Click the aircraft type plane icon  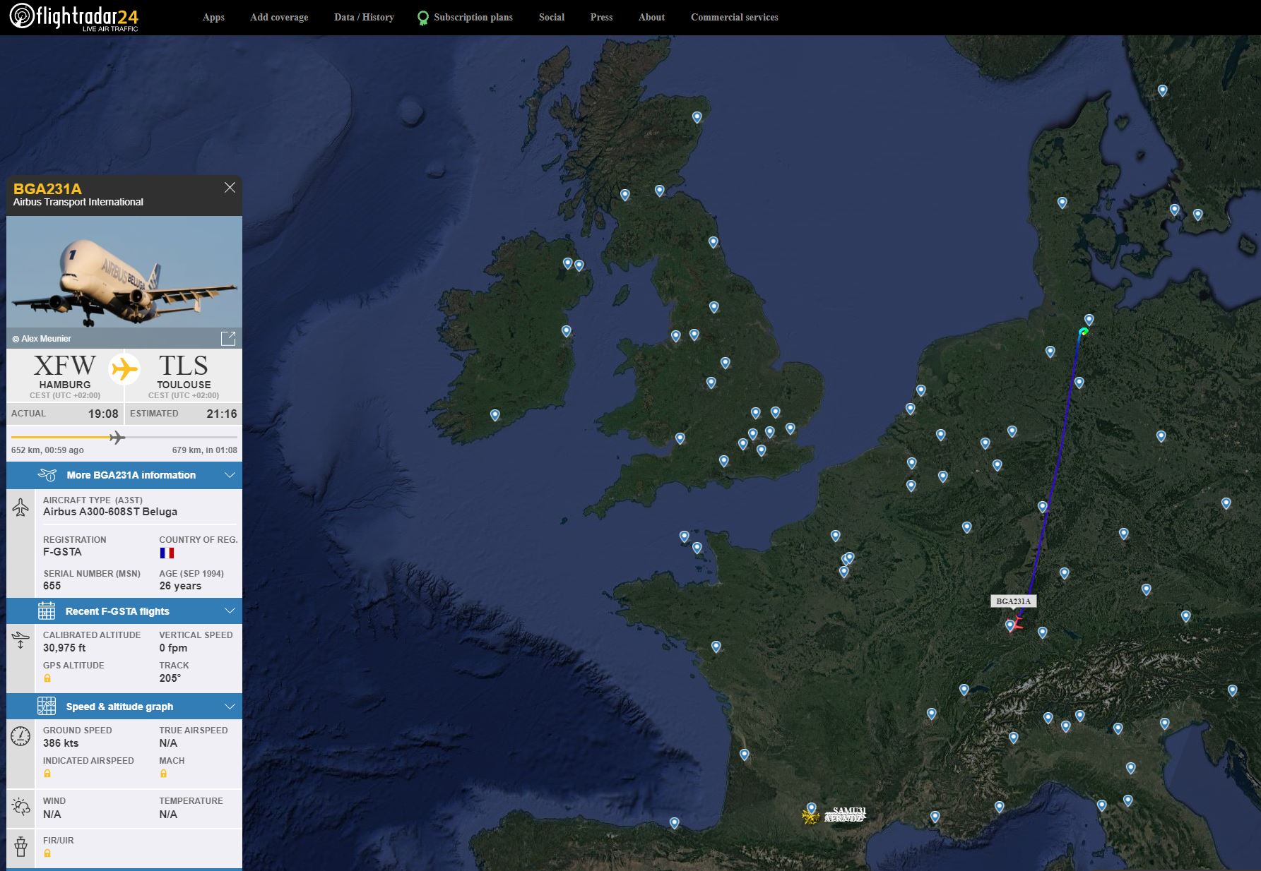pyautogui.click(x=20, y=507)
